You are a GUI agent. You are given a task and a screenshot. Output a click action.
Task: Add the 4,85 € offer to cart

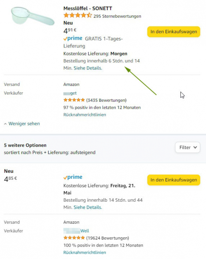[174, 180]
